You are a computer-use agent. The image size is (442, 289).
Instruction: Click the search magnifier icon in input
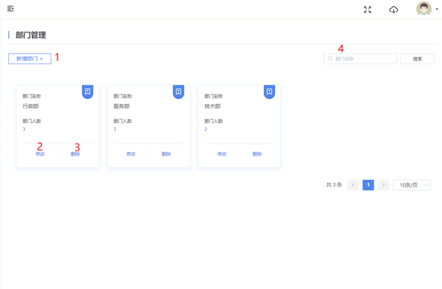pyautogui.click(x=330, y=59)
